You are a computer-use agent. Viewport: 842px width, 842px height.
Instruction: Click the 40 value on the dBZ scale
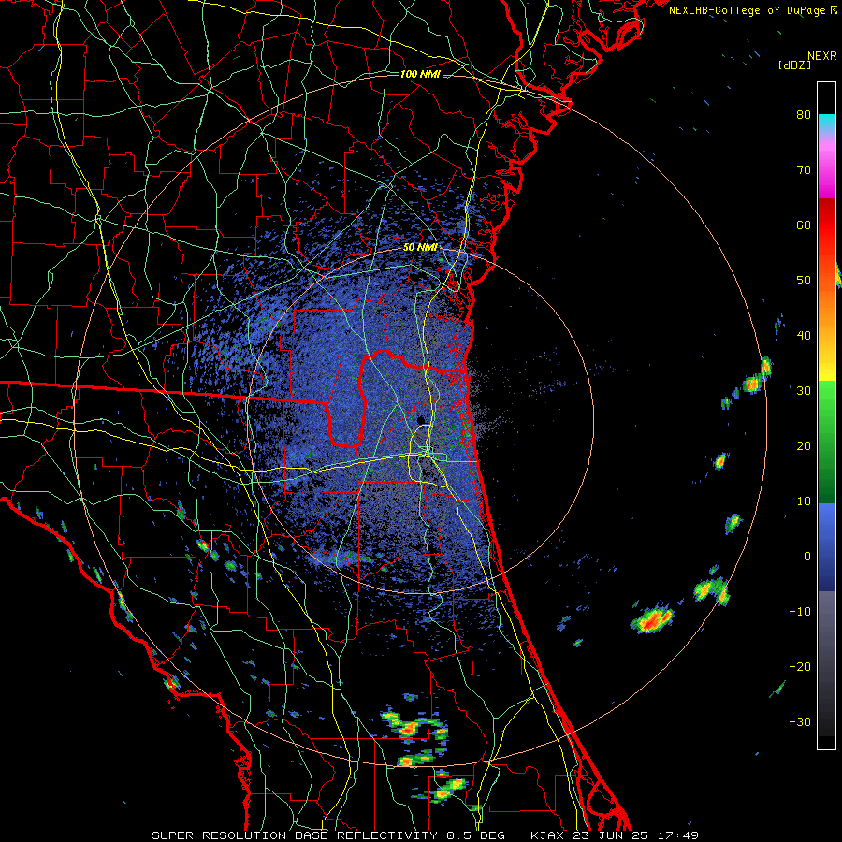tap(804, 336)
